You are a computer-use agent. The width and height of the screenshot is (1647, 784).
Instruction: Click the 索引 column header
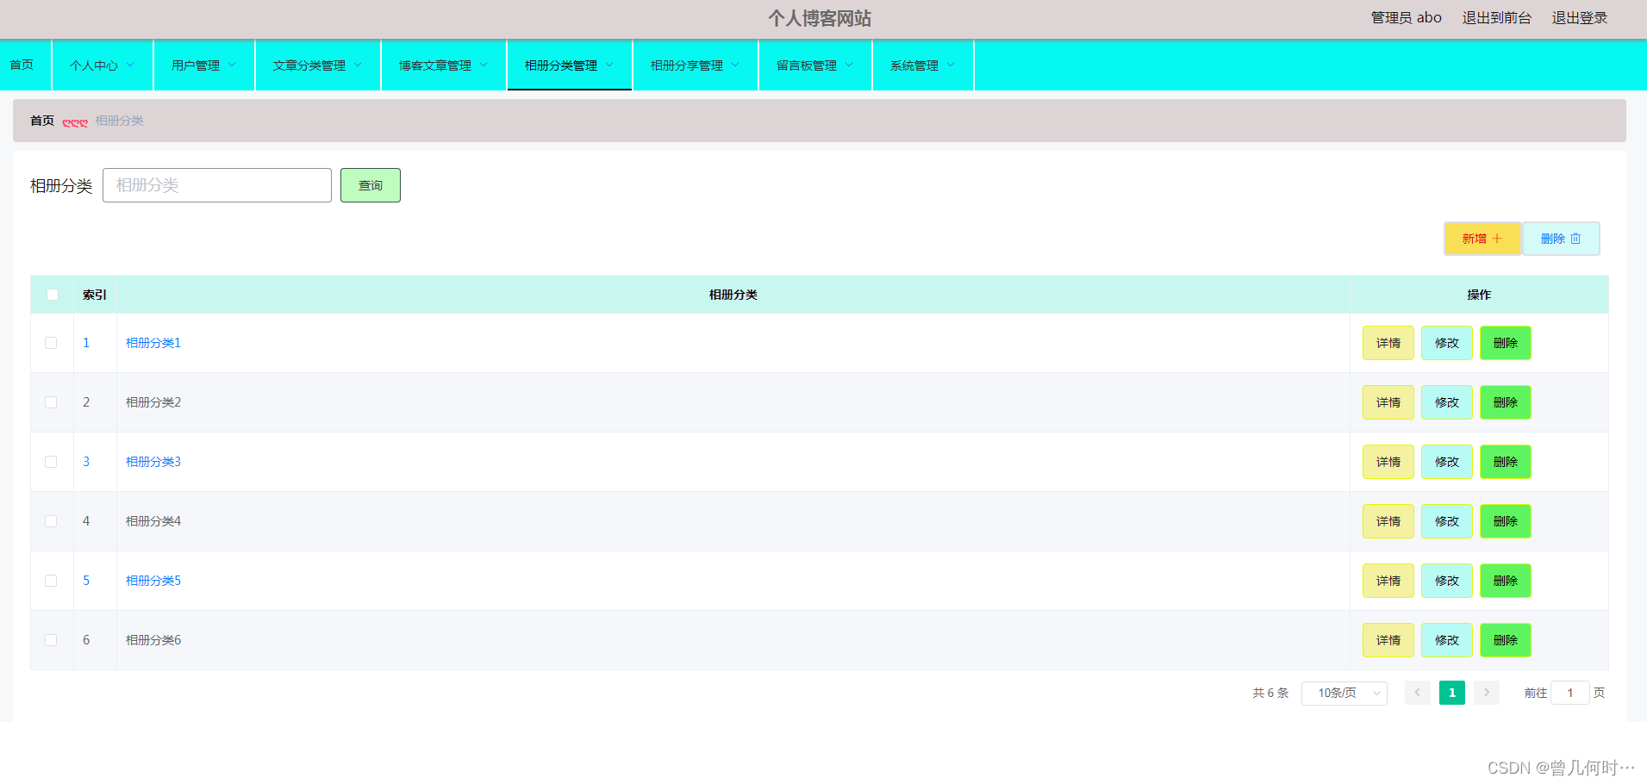tap(95, 295)
